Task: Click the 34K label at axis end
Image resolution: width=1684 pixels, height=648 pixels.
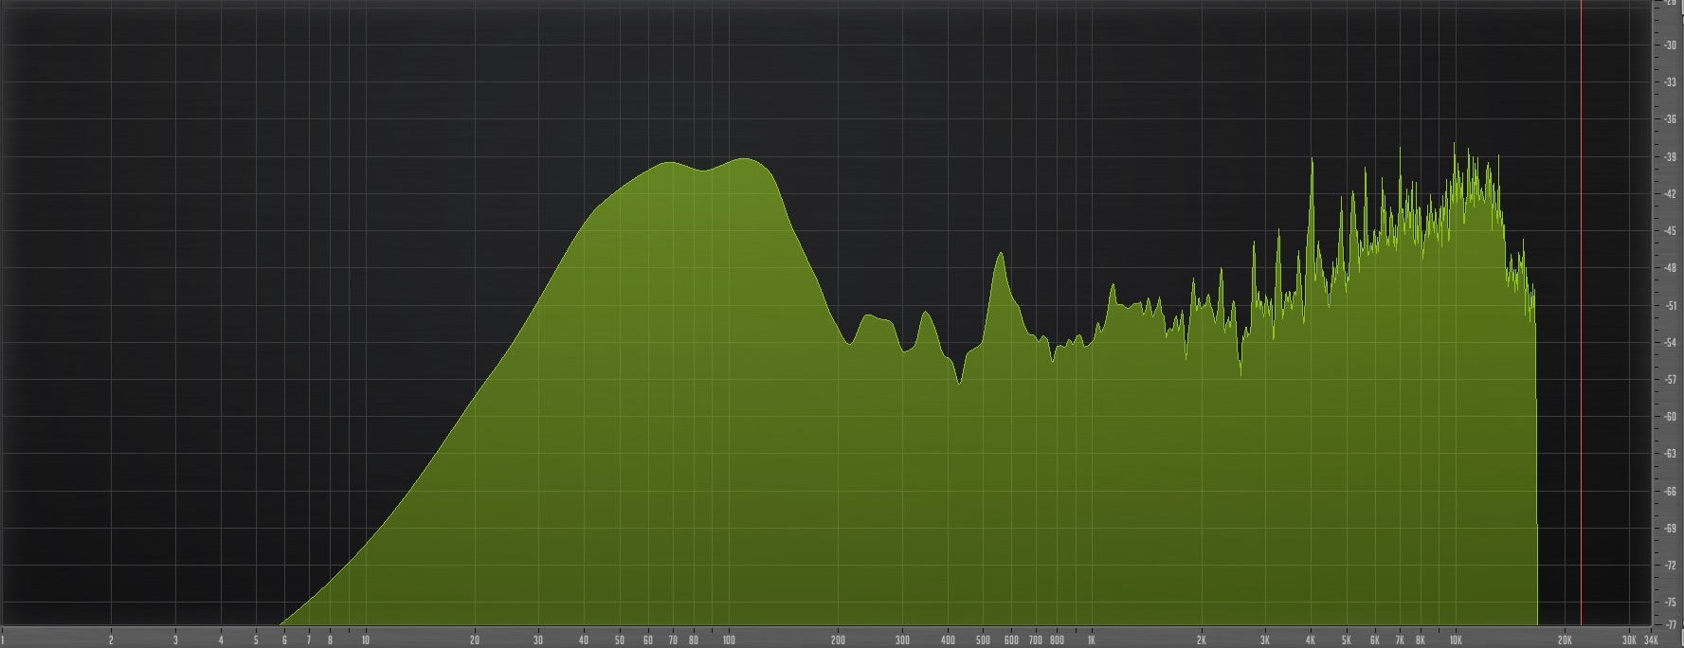Action: [x=1651, y=640]
